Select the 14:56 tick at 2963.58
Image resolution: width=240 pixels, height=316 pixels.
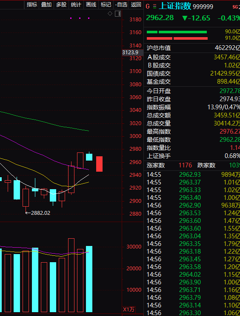click(192, 266)
